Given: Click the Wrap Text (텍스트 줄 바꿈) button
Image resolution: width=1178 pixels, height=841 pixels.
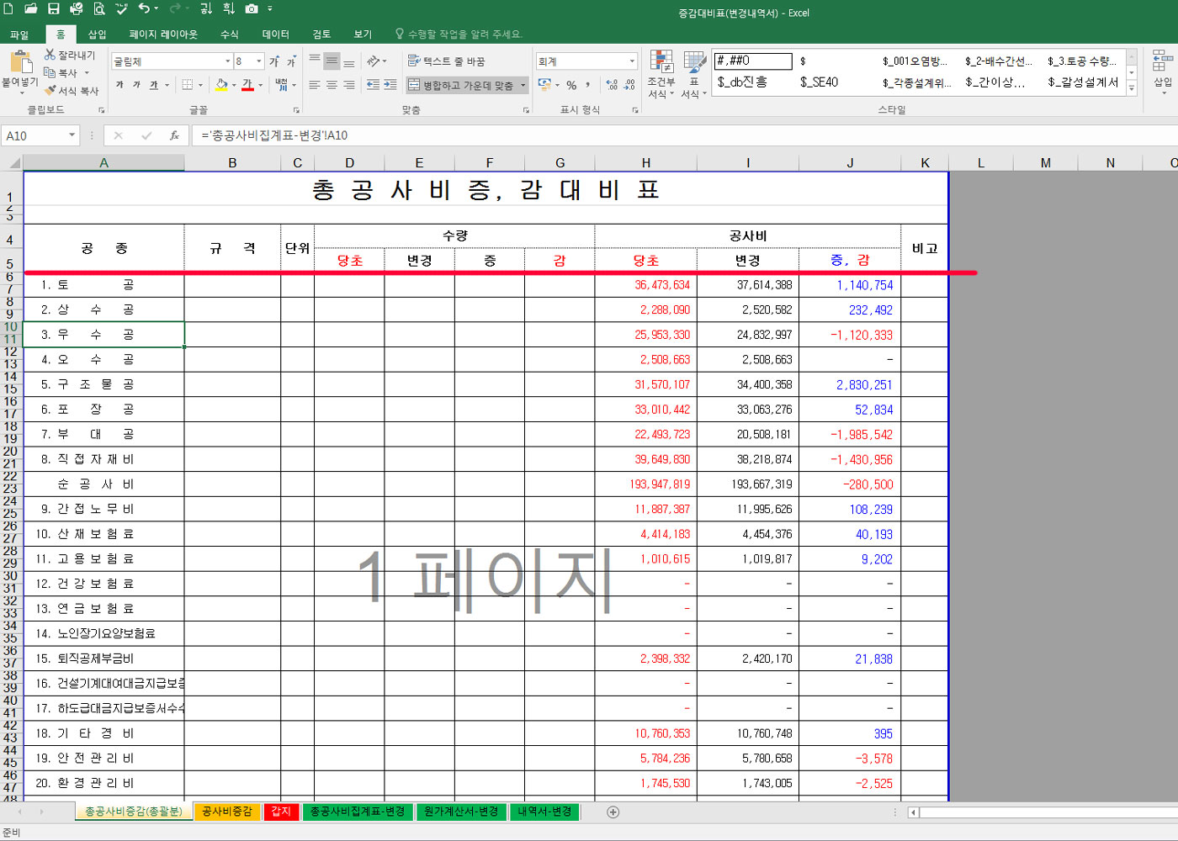Looking at the screenshot, I should [x=447, y=61].
